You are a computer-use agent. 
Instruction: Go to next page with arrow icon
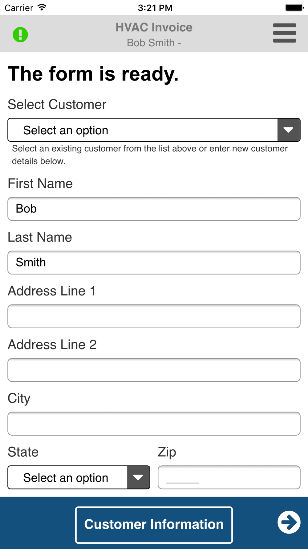pos(289,522)
